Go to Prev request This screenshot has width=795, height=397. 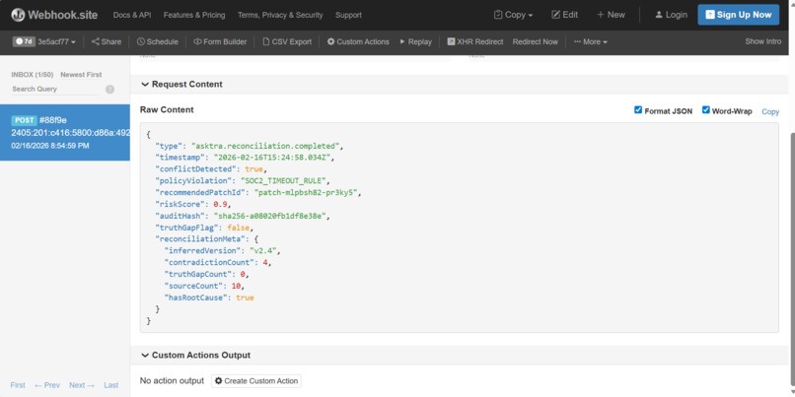[47, 385]
